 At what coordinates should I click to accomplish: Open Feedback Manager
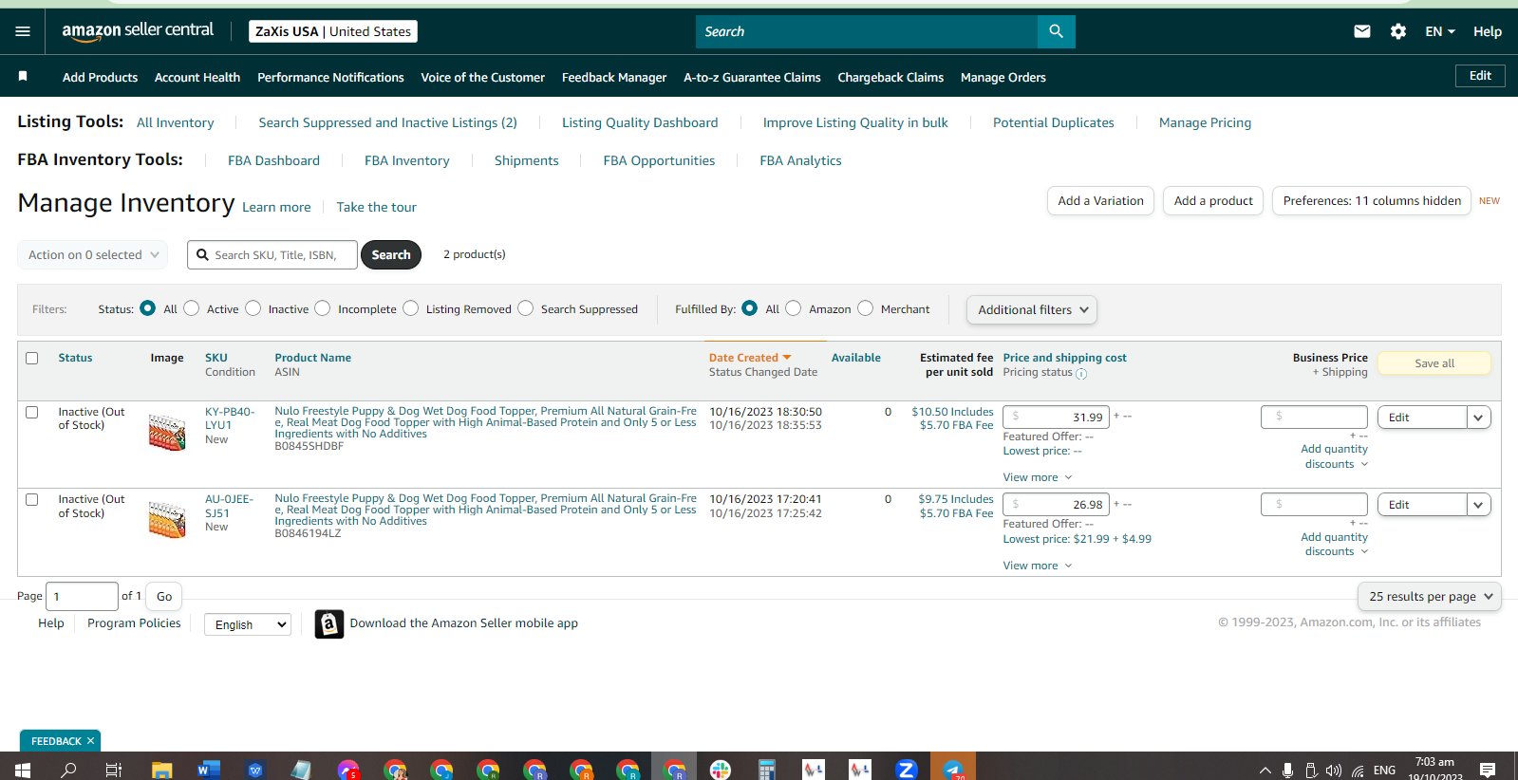pyautogui.click(x=614, y=78)
